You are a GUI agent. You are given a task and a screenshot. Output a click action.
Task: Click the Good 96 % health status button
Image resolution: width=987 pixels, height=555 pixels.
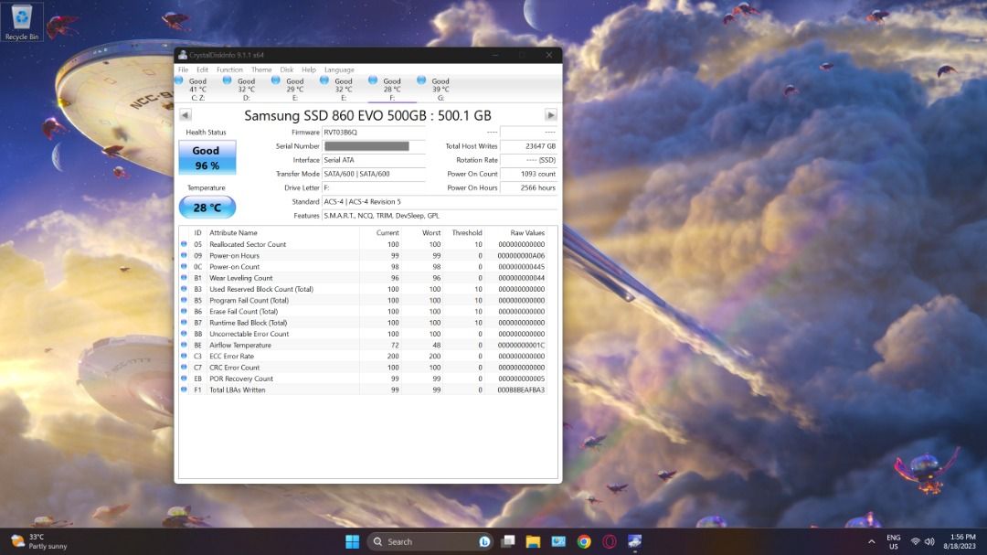click(x=207, y=157)
